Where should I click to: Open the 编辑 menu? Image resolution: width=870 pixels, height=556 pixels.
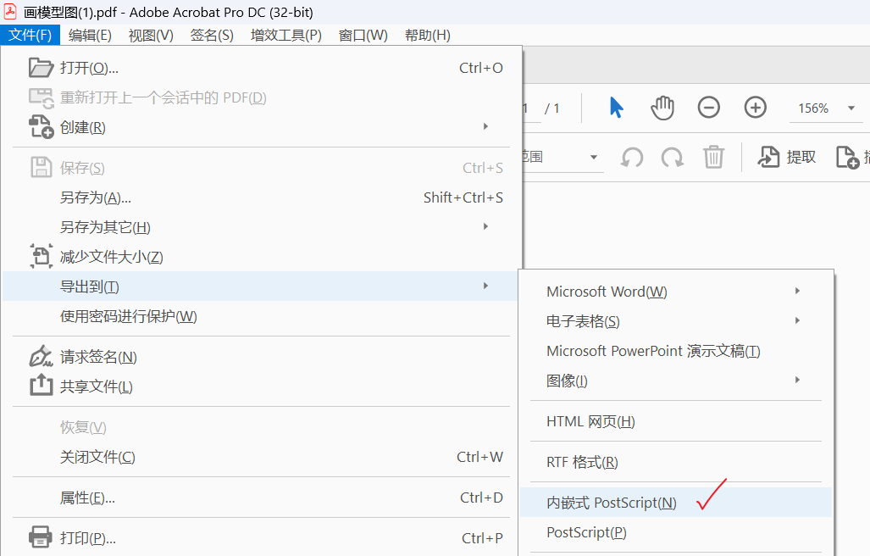point(89,35)
